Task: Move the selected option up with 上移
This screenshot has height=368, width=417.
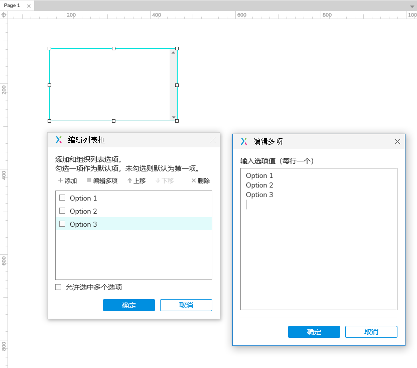Action: pyautogui.click(x=136, y=180)
